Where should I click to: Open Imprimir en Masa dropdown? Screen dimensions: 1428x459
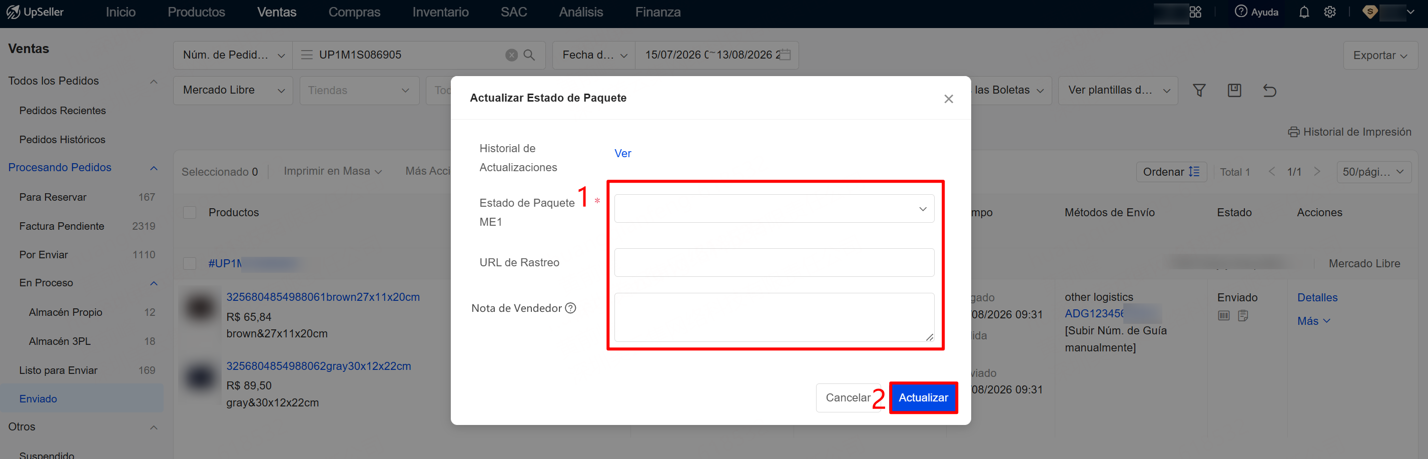point(333,171)
